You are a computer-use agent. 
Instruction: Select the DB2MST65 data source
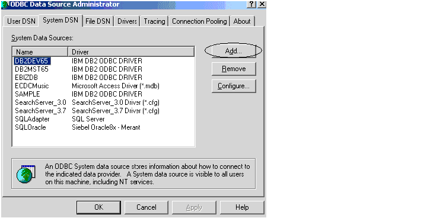pos(31,69)
